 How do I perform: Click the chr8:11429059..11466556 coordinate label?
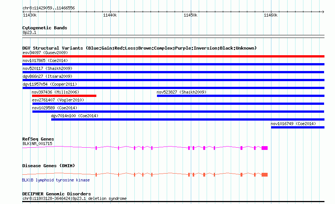coord(49,8)
